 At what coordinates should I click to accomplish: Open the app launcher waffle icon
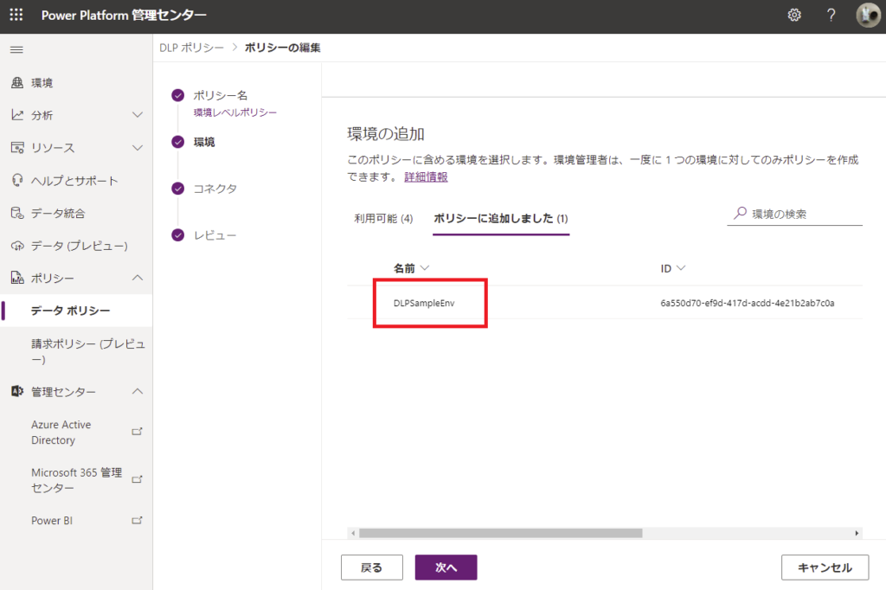[16, 15]
